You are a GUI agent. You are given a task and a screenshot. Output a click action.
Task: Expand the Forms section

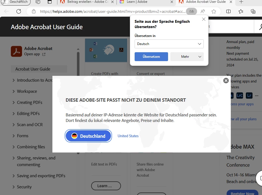[14, 136]
